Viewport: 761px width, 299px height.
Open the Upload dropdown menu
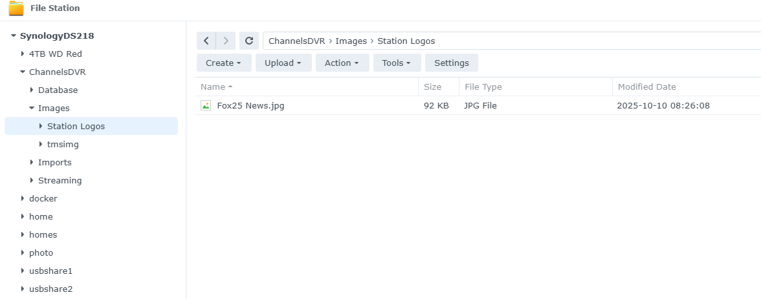pos(283,63)
